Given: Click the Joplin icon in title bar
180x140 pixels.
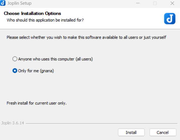Looking at the screenshot, I should (x=3, y=3).
